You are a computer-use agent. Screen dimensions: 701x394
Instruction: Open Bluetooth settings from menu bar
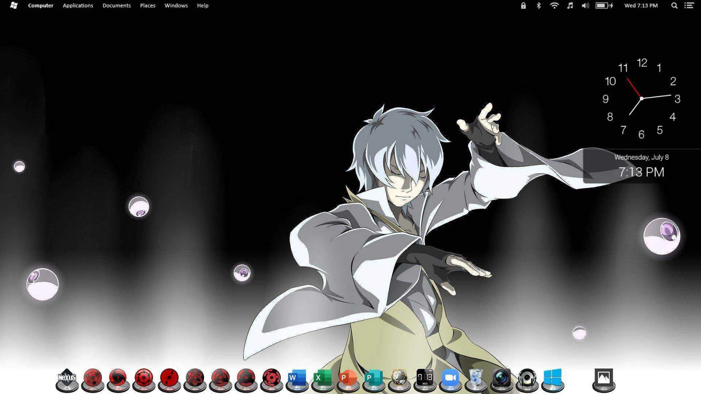(539, 5)
